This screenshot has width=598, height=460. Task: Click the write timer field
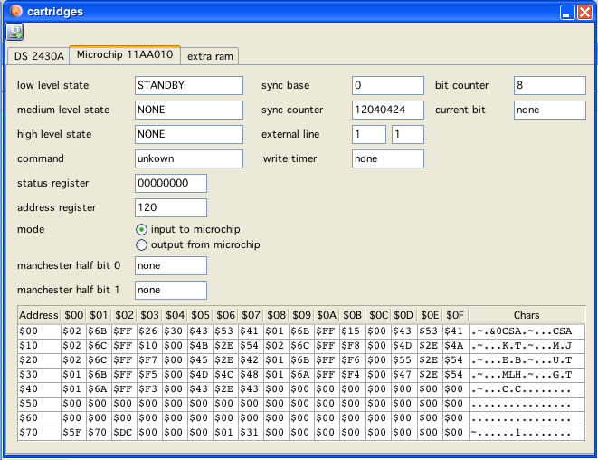coord(387,158)
